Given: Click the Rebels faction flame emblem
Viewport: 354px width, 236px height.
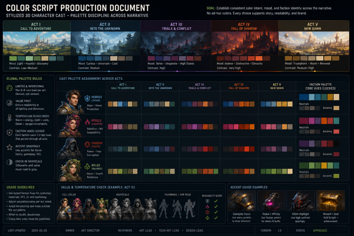Looking at the screenshot, I should pyautogui.click(x=87, y=122).
